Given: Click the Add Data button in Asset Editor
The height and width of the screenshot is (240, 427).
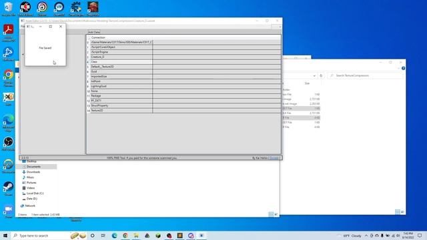Looking at the screenshot, I should pyautogui.click(x=94, y=32).
